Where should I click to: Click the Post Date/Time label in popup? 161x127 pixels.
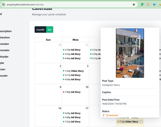point(111,100)
